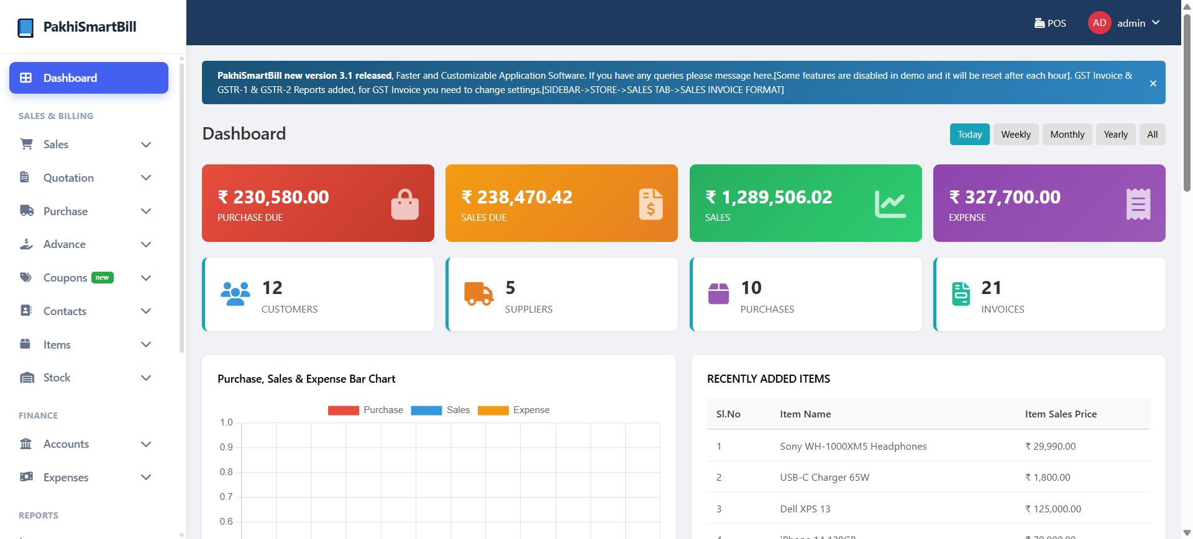Click the Stock warehouse icon
The width and height of the screenshot is (1193, 539).
(x=27, y=377)
